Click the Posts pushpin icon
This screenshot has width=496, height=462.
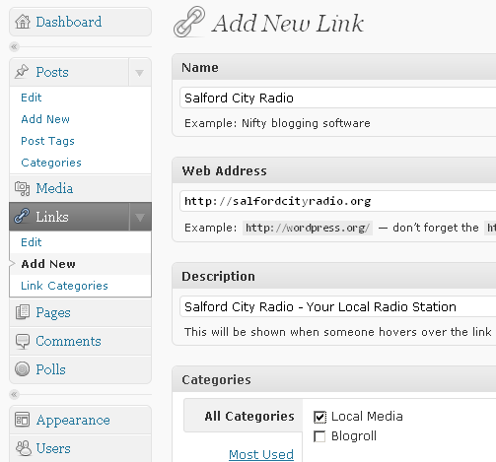tap(22, 72)
